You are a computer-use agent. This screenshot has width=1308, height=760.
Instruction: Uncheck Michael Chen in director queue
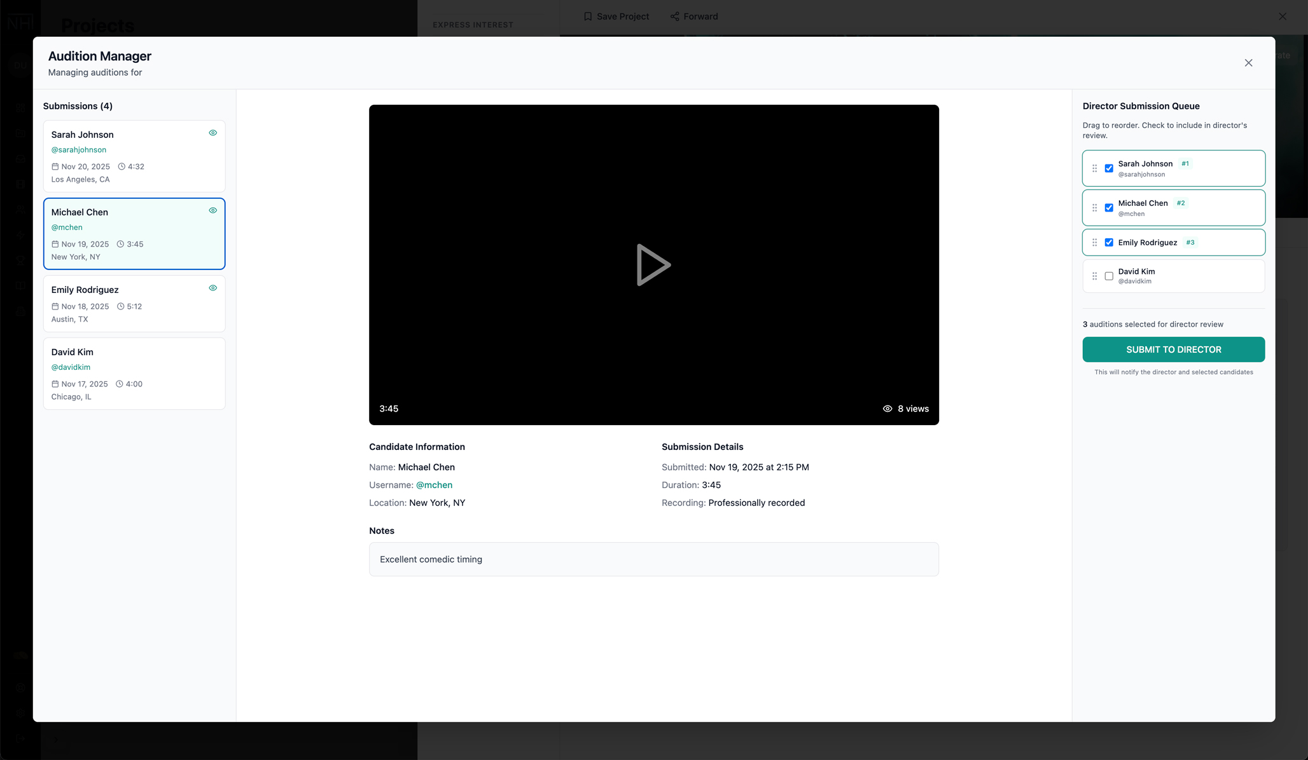click(x=1109, y=208)
